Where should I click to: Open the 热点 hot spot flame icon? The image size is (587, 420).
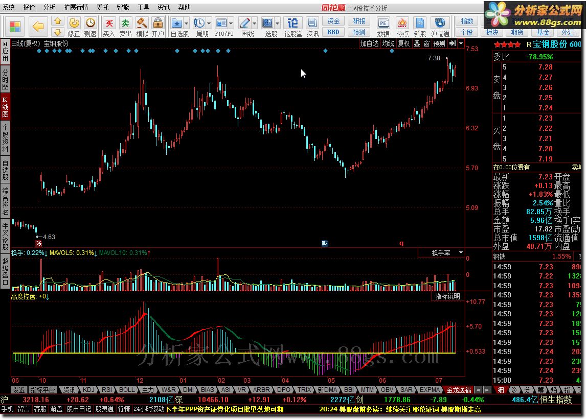402,23
